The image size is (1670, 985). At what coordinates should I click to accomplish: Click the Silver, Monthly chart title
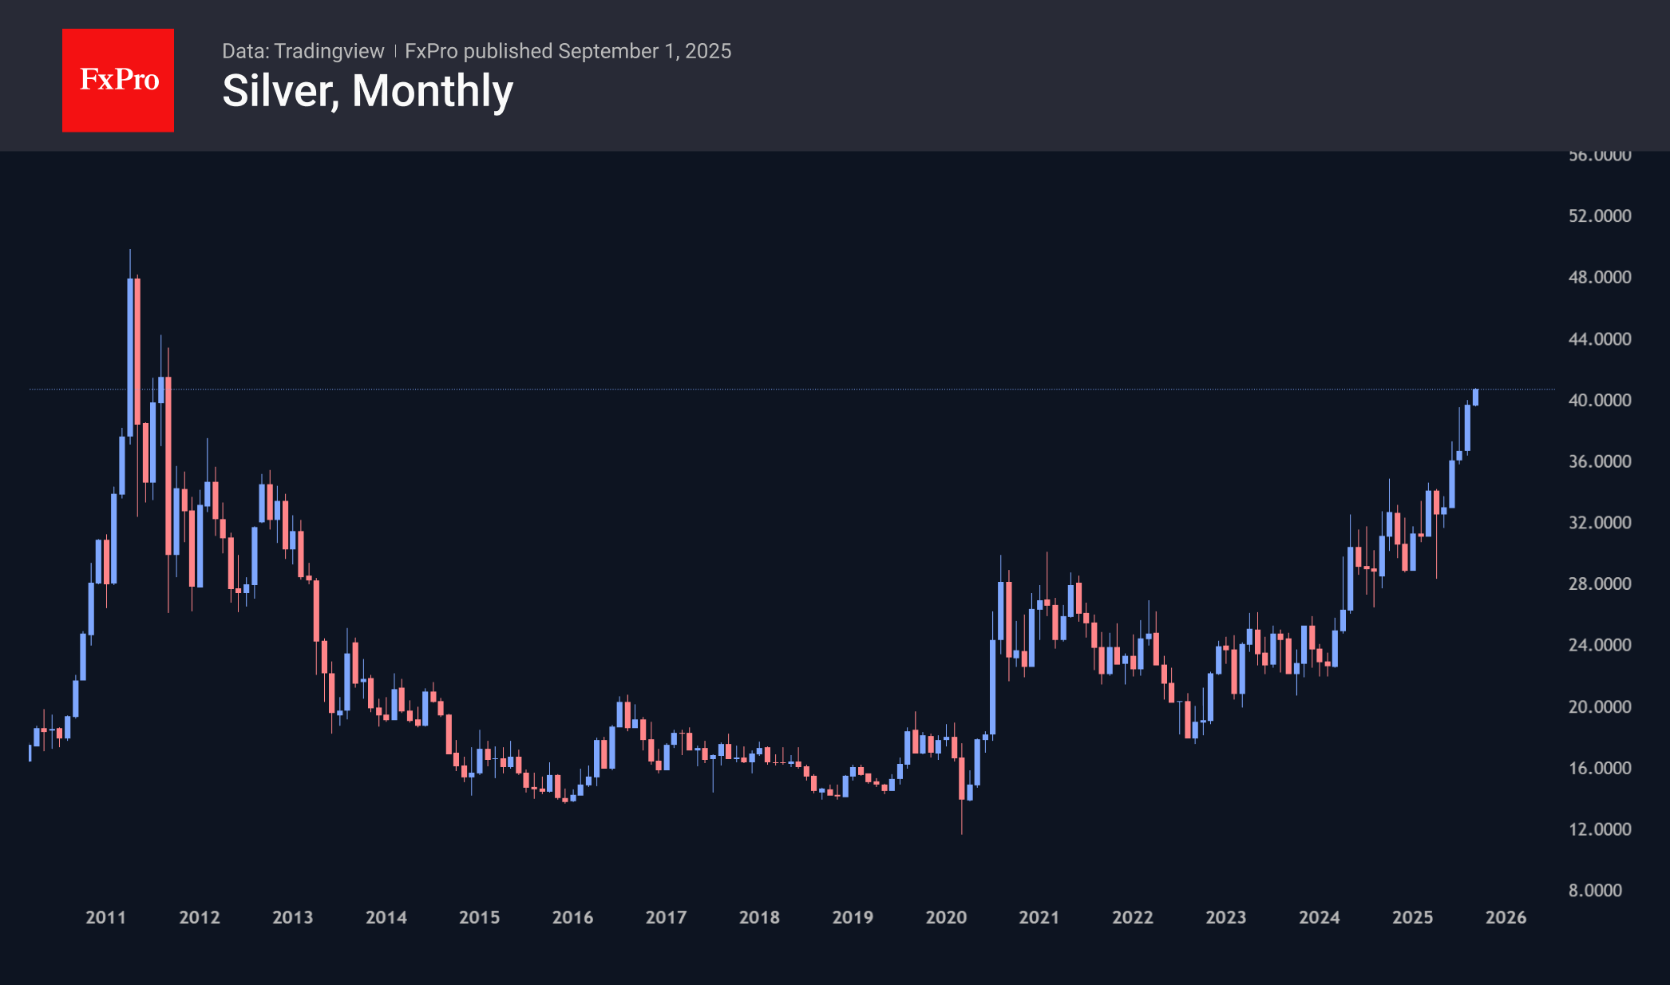367,91
